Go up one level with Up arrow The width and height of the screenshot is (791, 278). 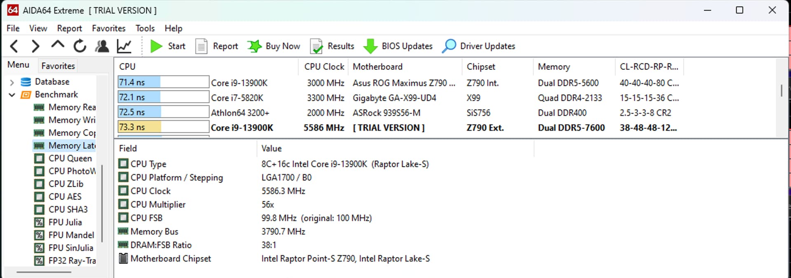point(58,45)
